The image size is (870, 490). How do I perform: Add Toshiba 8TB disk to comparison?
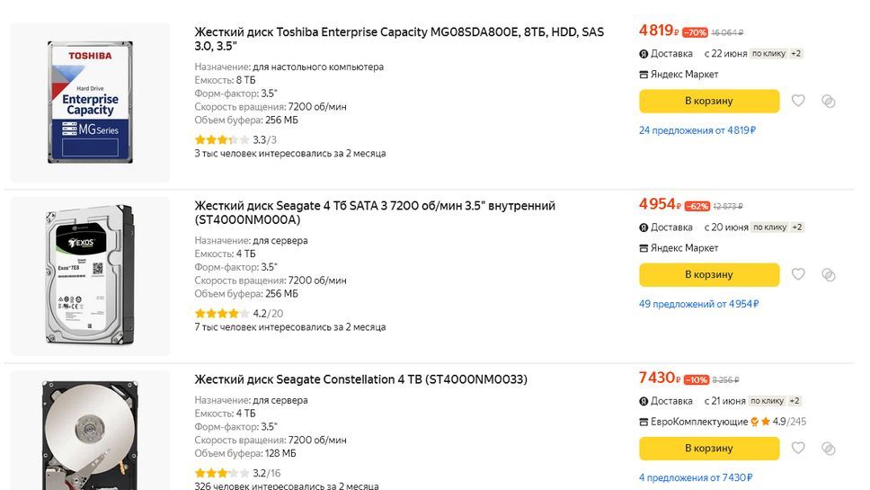(x=829, y=101)
